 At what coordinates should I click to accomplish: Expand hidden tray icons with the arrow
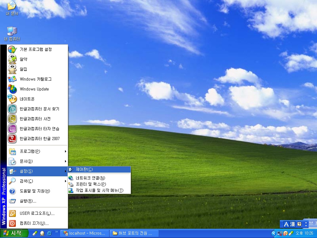pos(274,233)
